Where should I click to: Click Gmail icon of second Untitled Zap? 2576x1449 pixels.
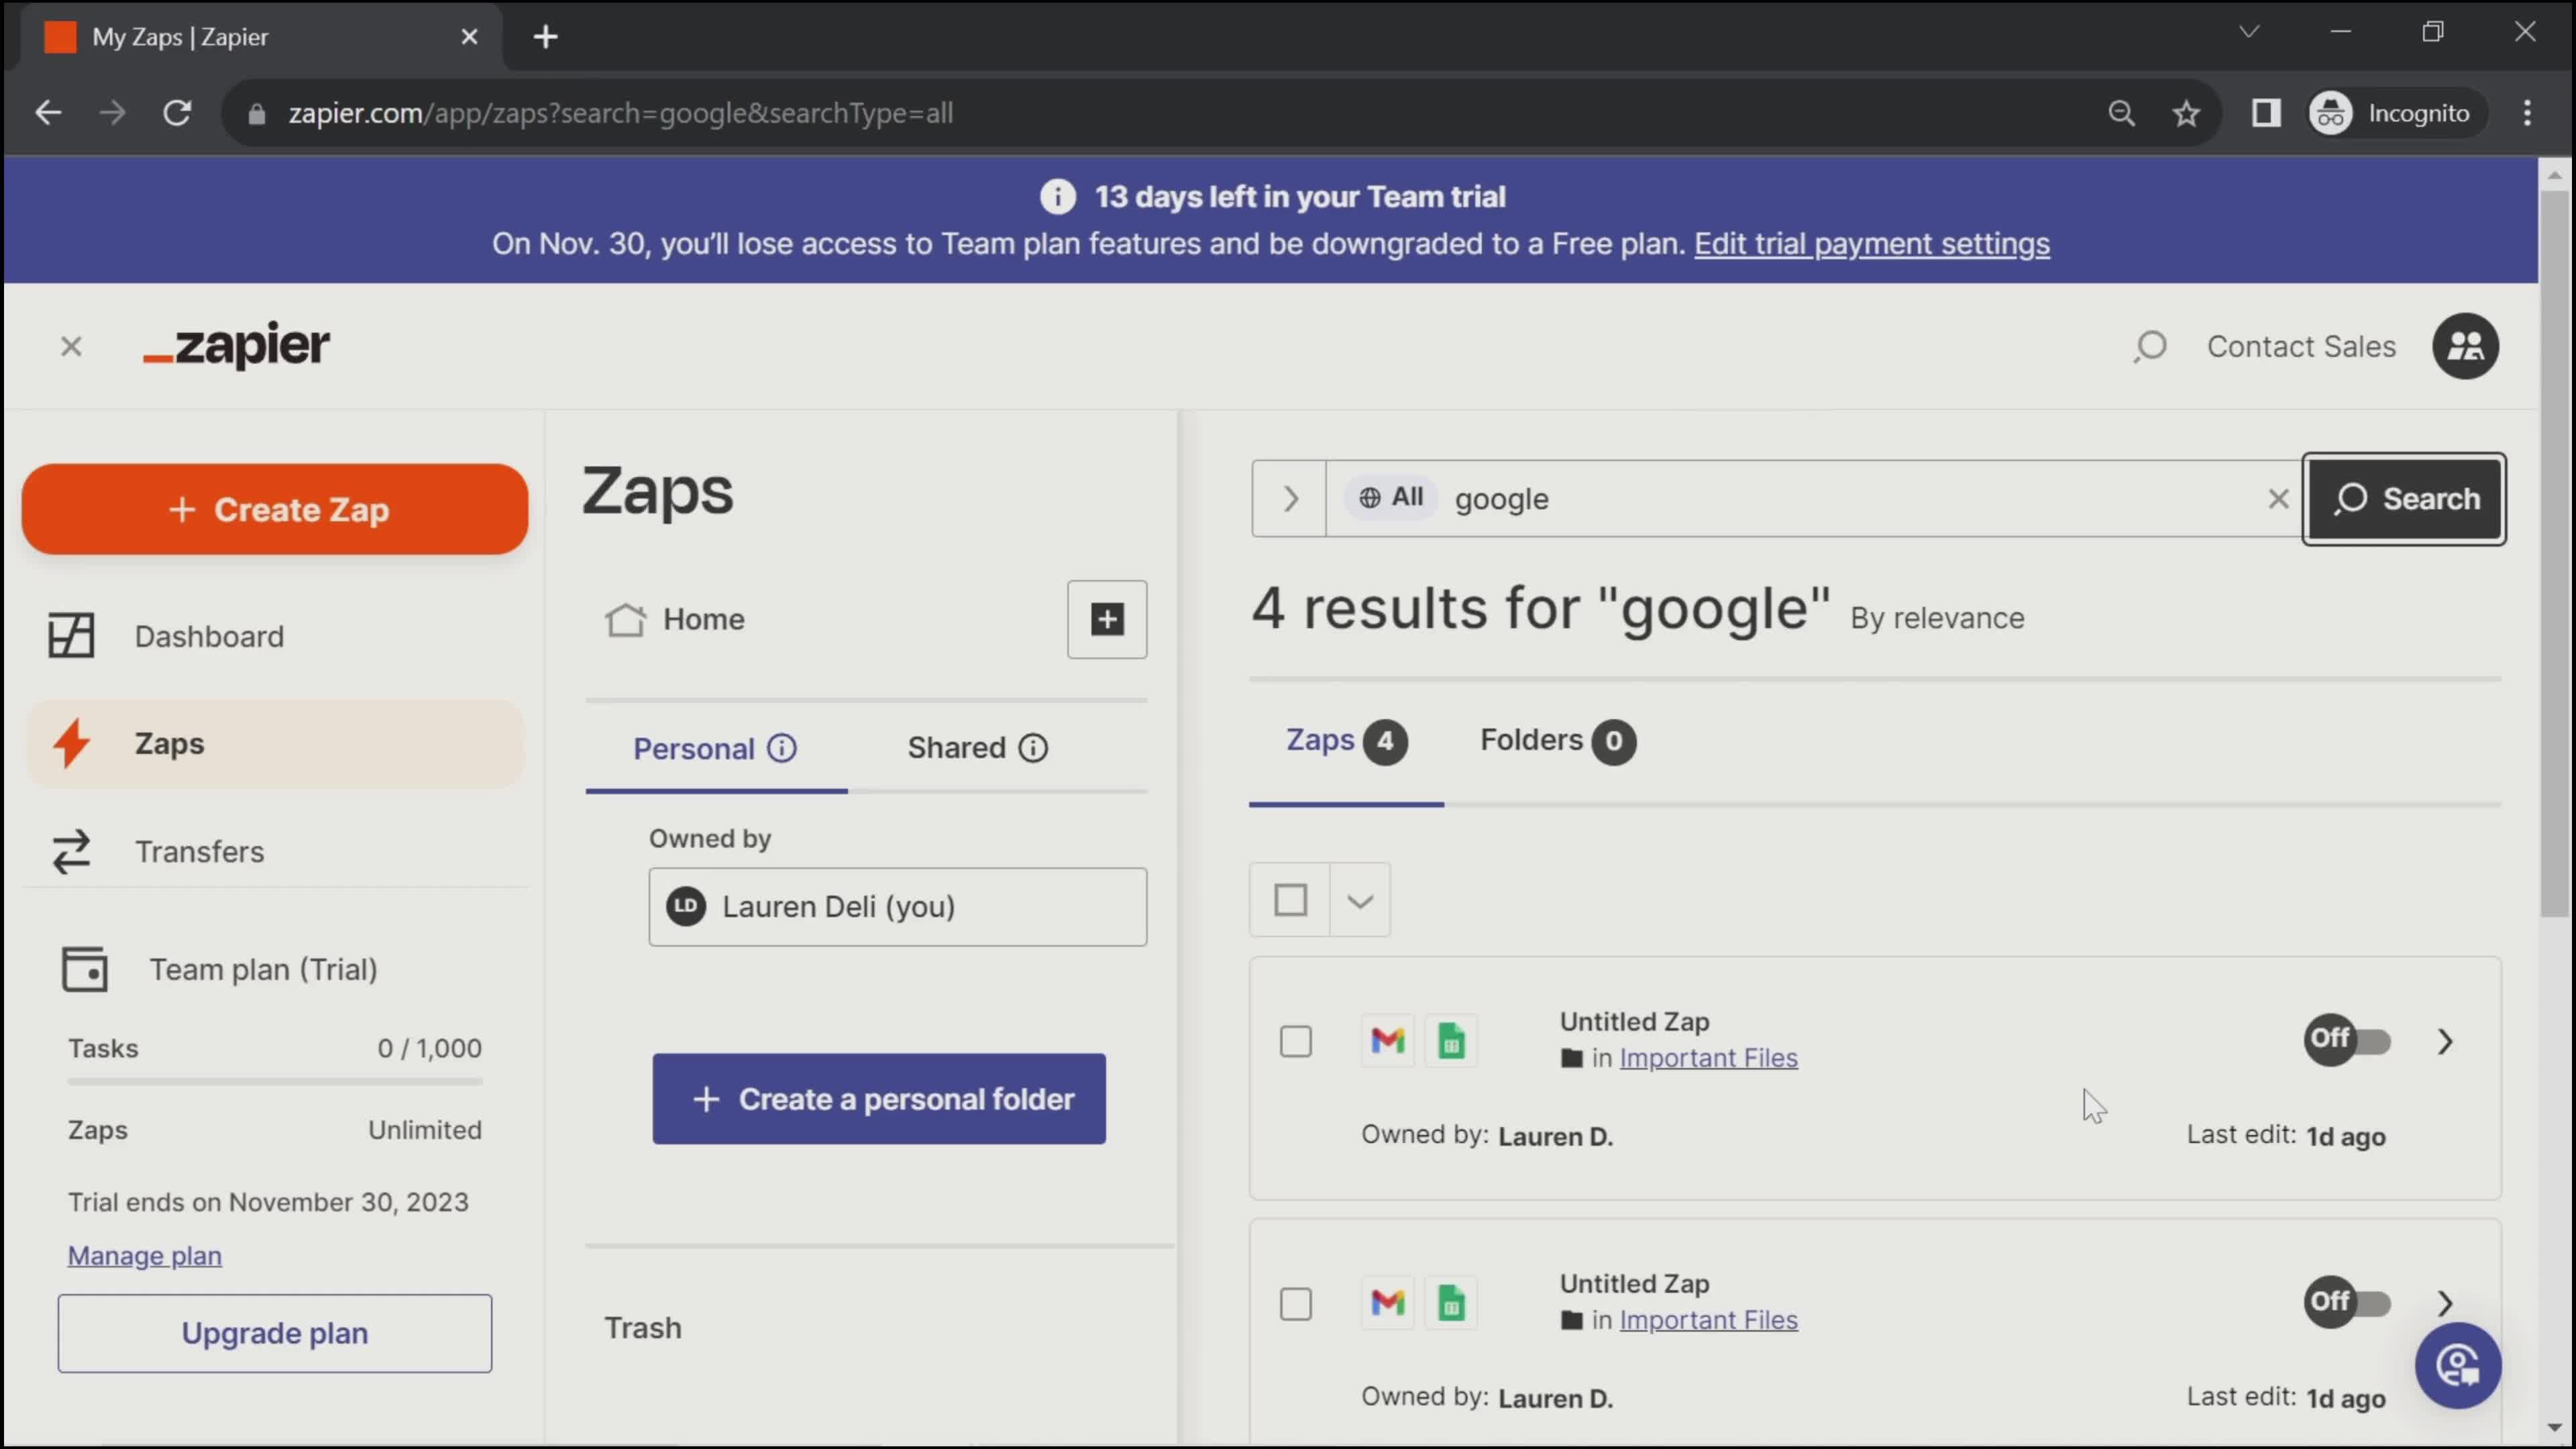(1387, 1303)
